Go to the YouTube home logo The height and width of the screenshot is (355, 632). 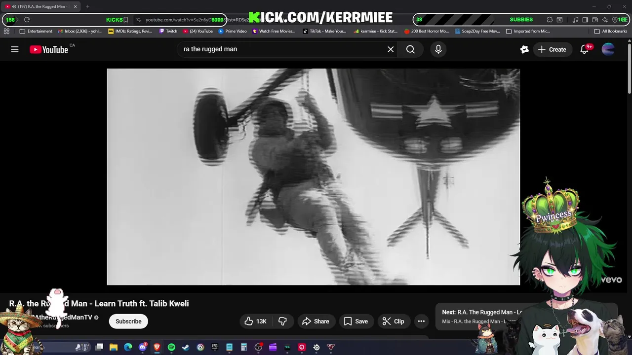pos(49,49)
